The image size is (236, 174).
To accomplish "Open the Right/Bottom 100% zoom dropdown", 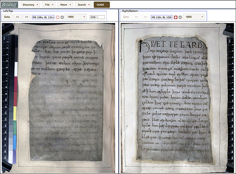I will (194, 17).
